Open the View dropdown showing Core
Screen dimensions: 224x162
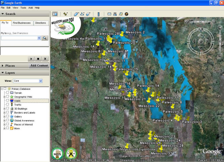27,81
